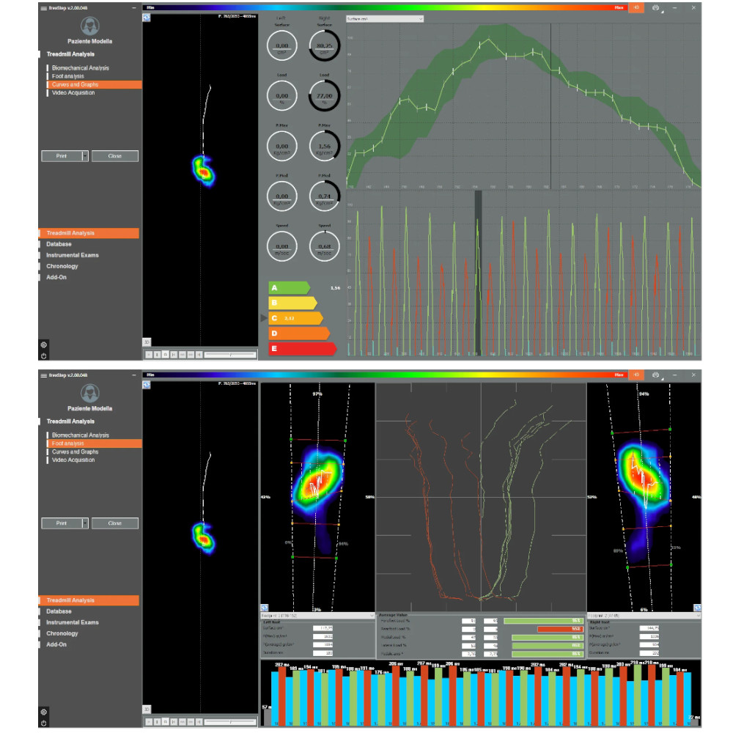
Task: Open the Surface cm² graph dropdown
Action: [385, 19]
